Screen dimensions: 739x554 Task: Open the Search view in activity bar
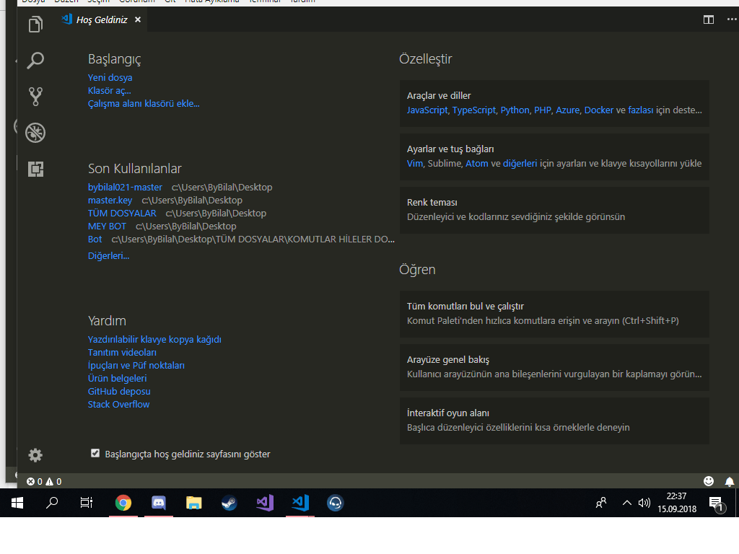point(35,61)
